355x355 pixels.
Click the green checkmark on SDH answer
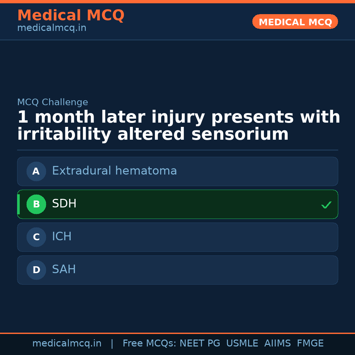[x=326, y=205]
